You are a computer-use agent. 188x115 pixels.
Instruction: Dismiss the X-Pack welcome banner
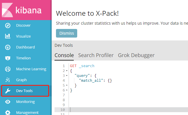coord(67,33)
